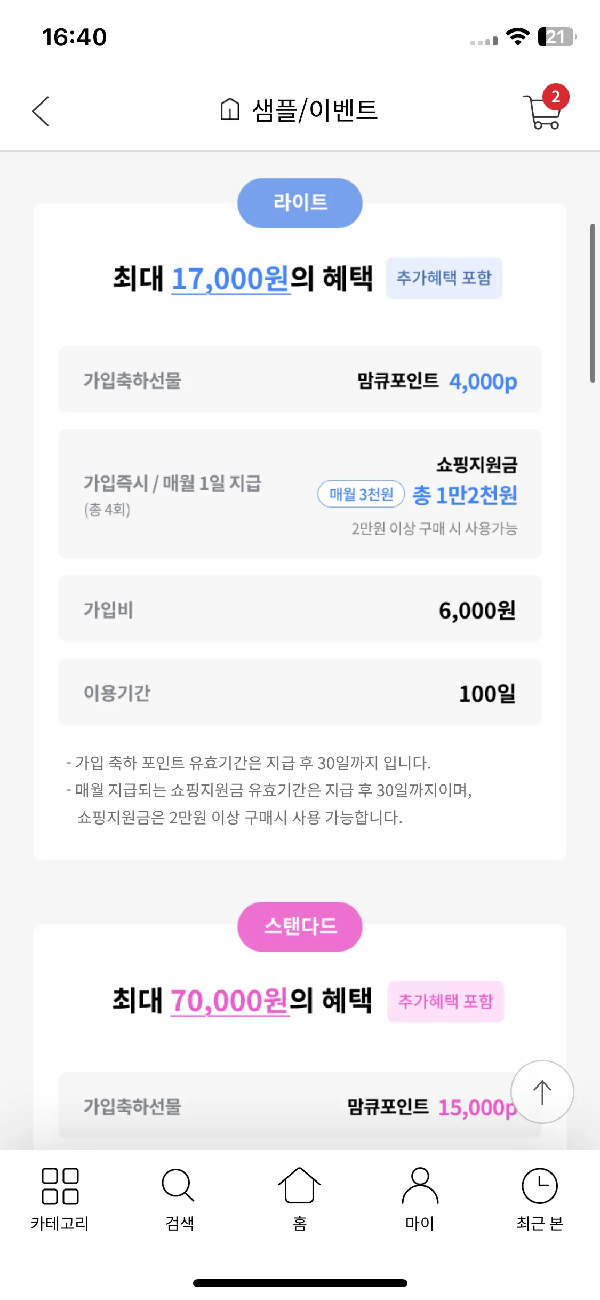Select the 가입축하선물 4,000p row
Screen dimensions: 600x1300
[x=300, y=379]
